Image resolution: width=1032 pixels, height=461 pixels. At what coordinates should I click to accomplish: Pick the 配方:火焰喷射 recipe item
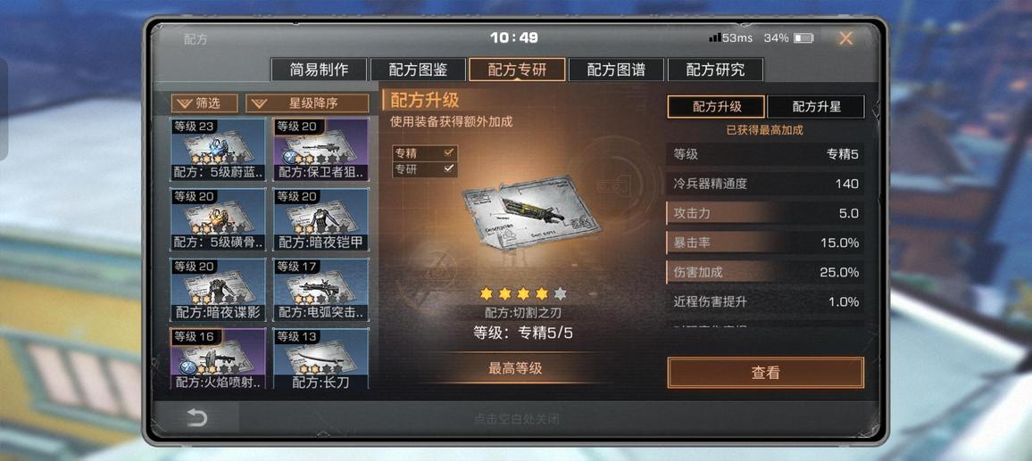click(x=219, y=358)
